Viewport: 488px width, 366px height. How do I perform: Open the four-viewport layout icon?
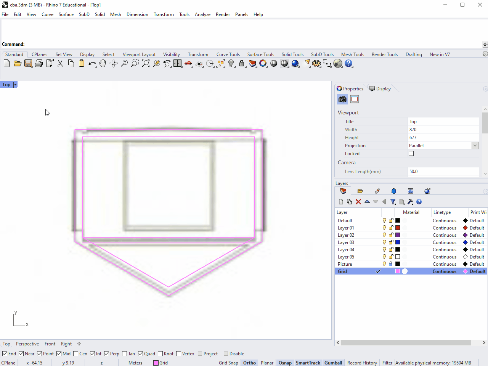click(178, 64)
